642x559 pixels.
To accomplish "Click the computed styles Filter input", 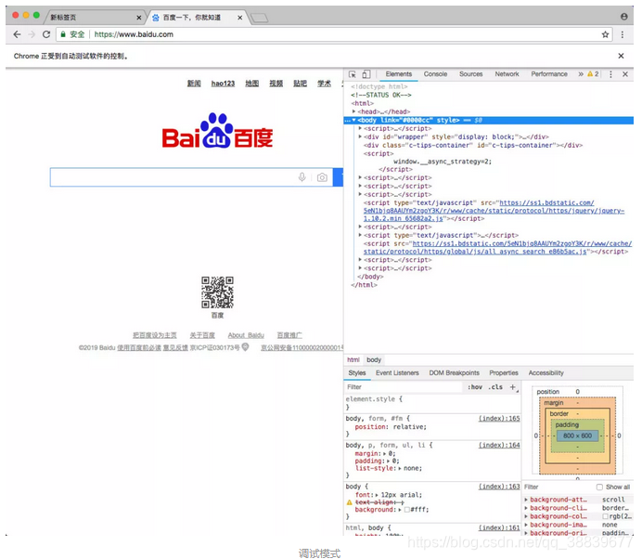I will coord(559,487).
